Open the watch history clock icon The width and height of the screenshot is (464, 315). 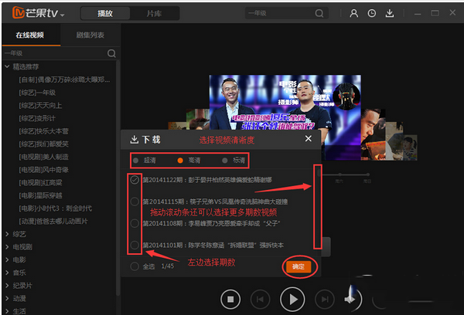[372, 13]
